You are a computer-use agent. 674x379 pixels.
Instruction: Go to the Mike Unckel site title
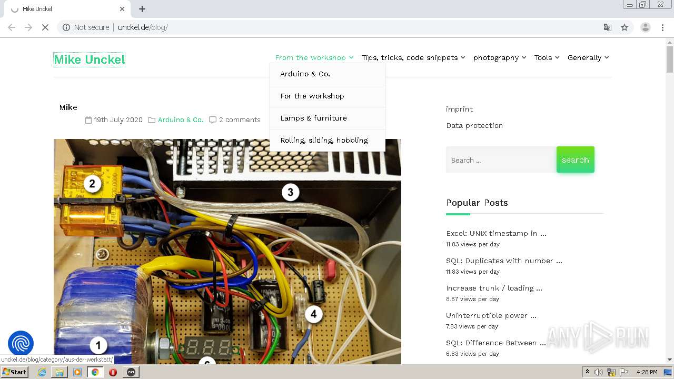pyautogui.click(x=90, y=59)
